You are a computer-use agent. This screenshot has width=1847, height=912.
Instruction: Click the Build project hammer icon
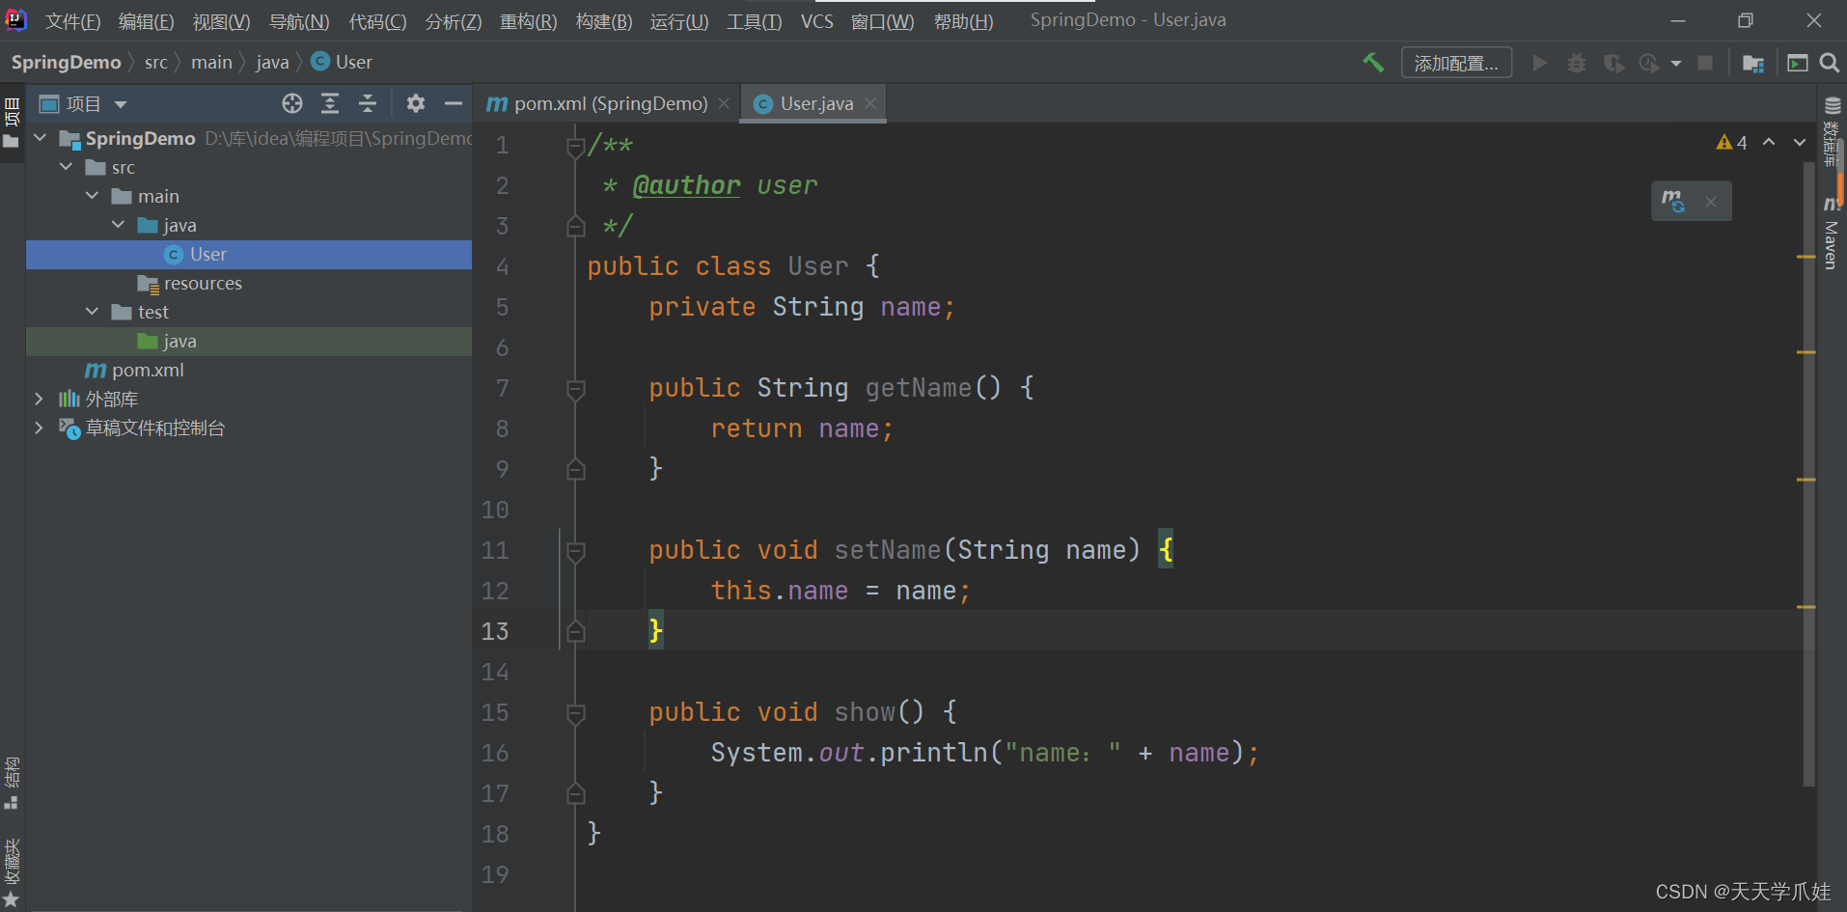click(1373, 63)
